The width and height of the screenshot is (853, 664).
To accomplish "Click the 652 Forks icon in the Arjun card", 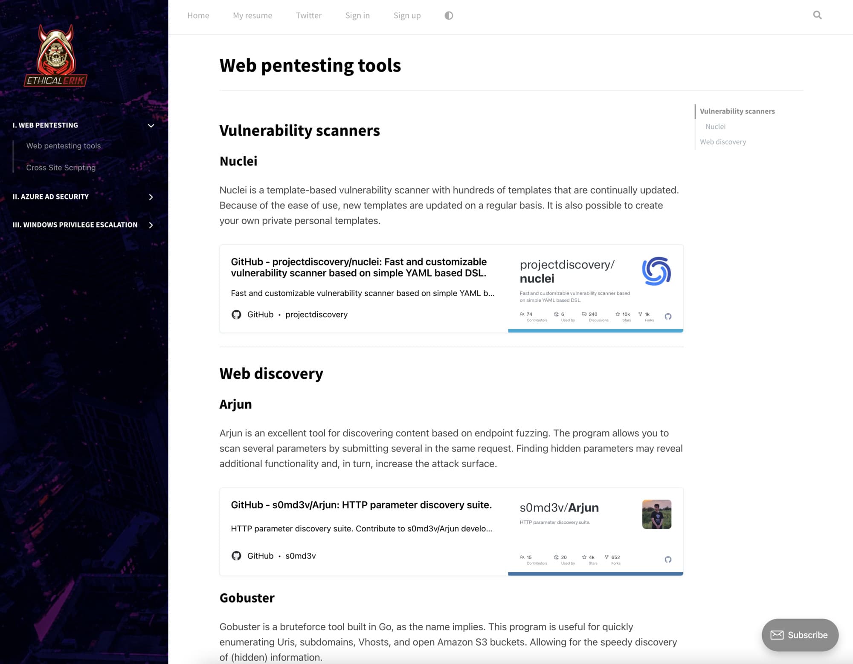I will click(x=606, y=557).
